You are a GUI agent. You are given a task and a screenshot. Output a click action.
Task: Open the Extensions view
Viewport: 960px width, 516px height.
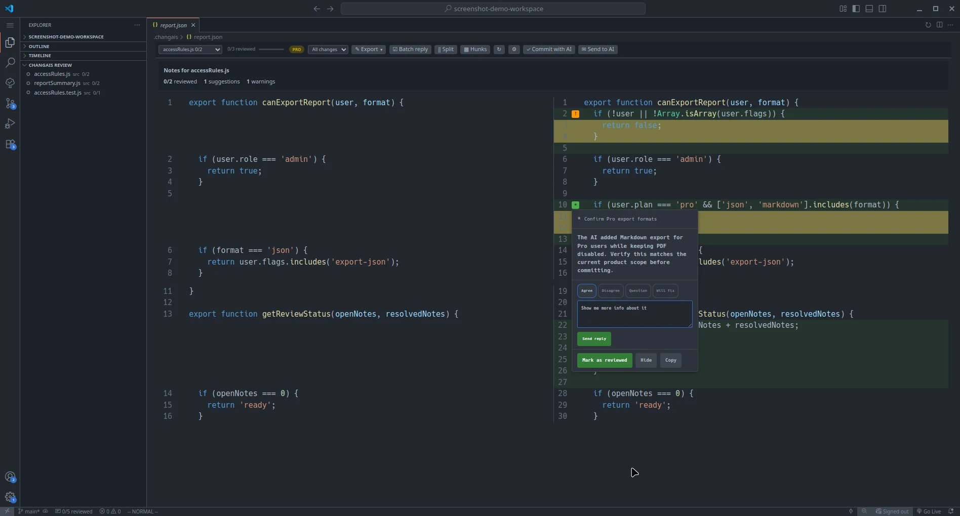tap(10, 145)
